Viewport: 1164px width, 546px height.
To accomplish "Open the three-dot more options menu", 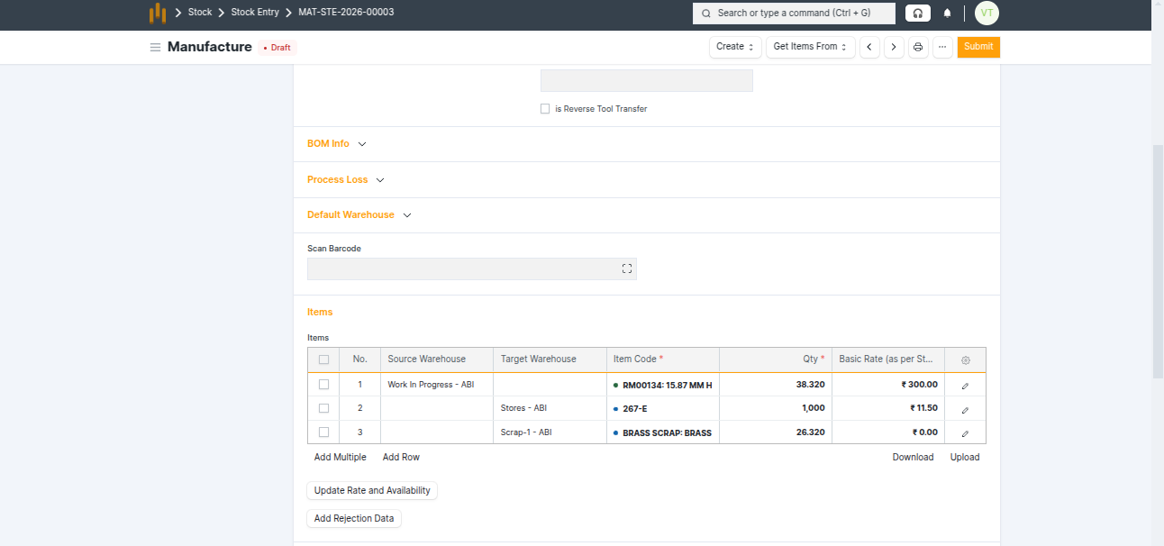I will pos(942,47).
